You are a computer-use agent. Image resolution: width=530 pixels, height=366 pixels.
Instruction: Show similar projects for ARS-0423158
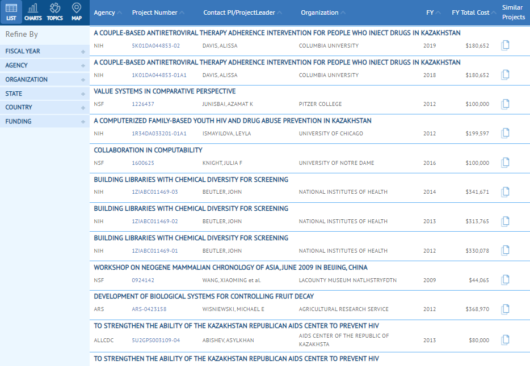(x=505, y=309)
